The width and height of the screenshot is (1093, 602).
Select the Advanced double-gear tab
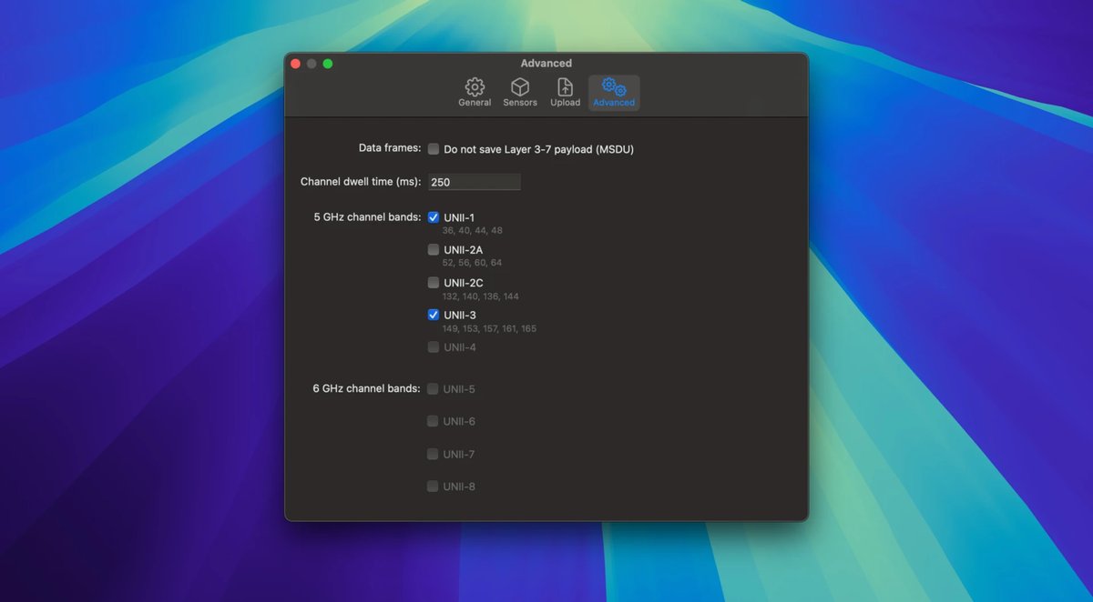(614, 92)
